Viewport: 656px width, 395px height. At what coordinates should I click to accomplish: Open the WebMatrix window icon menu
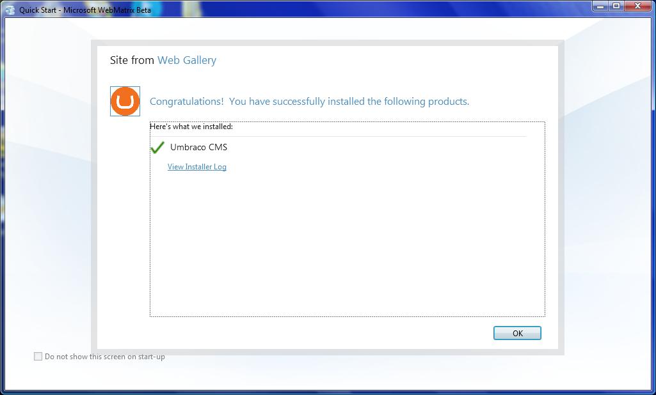pos(10,10)
